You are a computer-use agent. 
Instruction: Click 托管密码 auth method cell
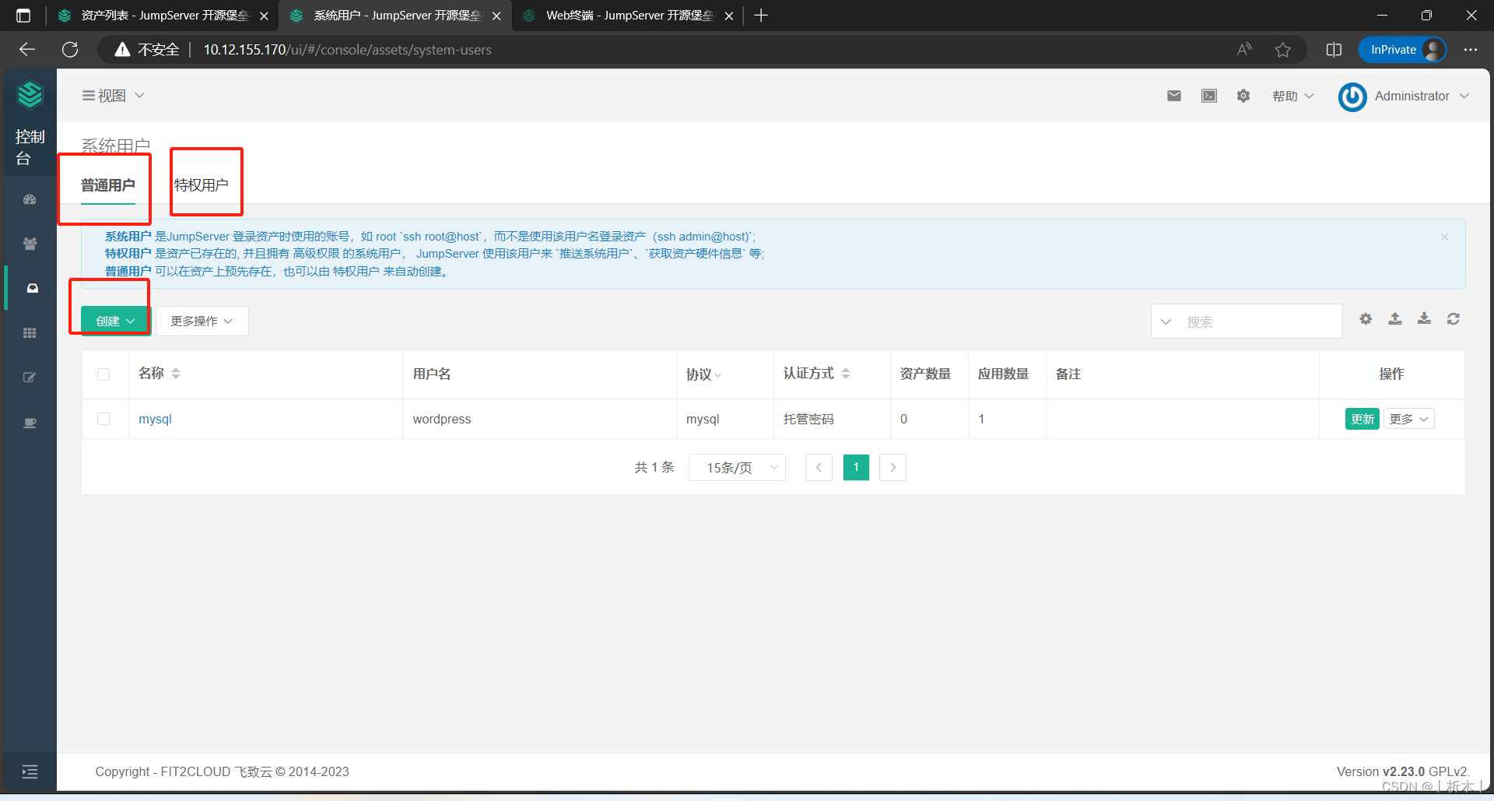tap(808, 419)
